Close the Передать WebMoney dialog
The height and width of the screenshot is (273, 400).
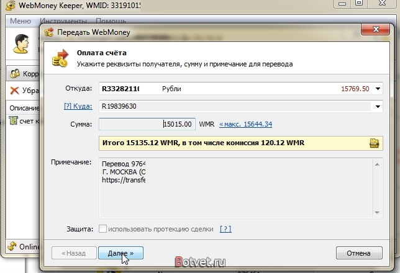click(x=375, y=29)
